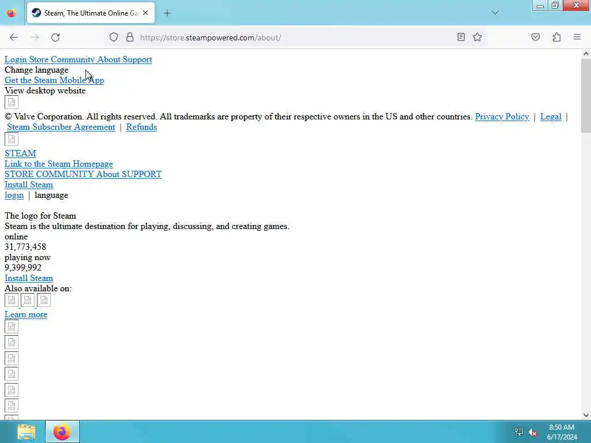
Task: Open a new tab with plus icon
Action: coord(167,13)
